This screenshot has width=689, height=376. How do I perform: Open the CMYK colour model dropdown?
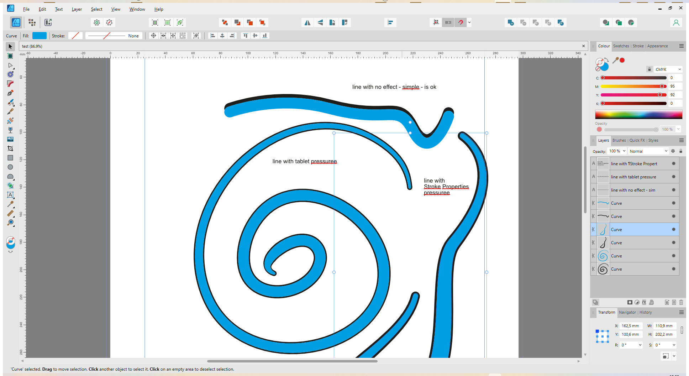tap(668, 69)
